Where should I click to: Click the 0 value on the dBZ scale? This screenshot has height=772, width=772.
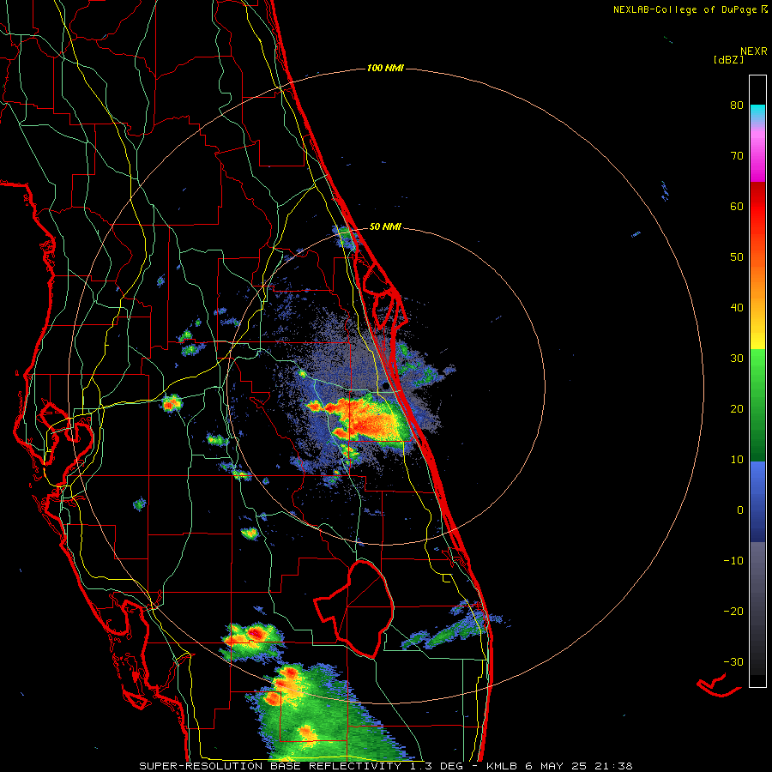pos(740,510)
